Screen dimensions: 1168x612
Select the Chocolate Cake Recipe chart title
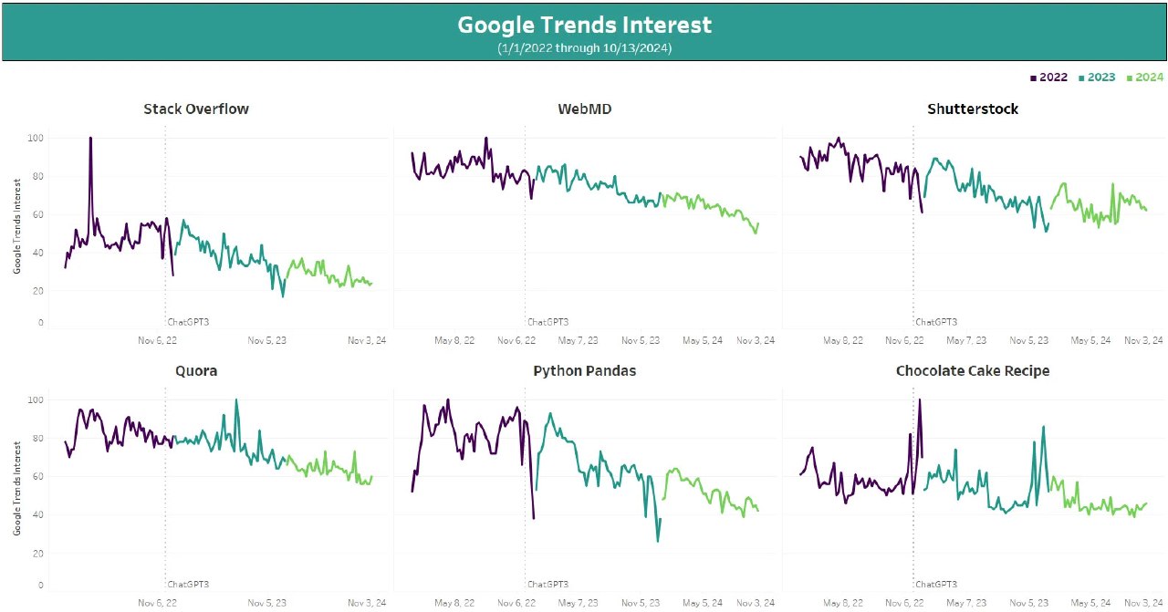pos(973,371)
